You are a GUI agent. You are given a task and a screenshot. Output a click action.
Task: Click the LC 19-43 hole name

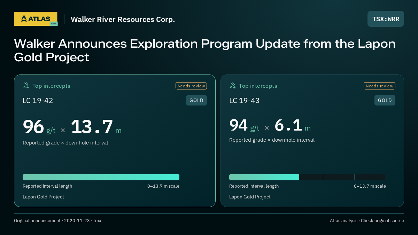(245, 101)
